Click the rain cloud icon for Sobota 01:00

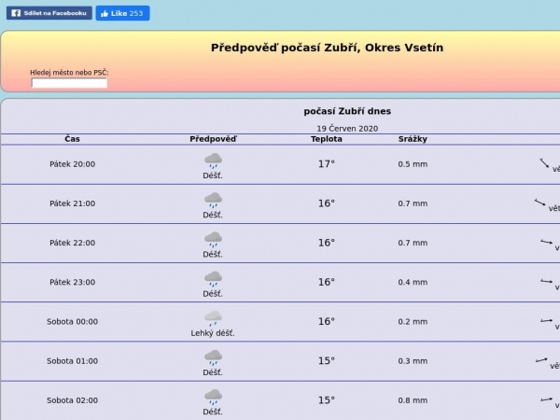(x=213, y=357)
